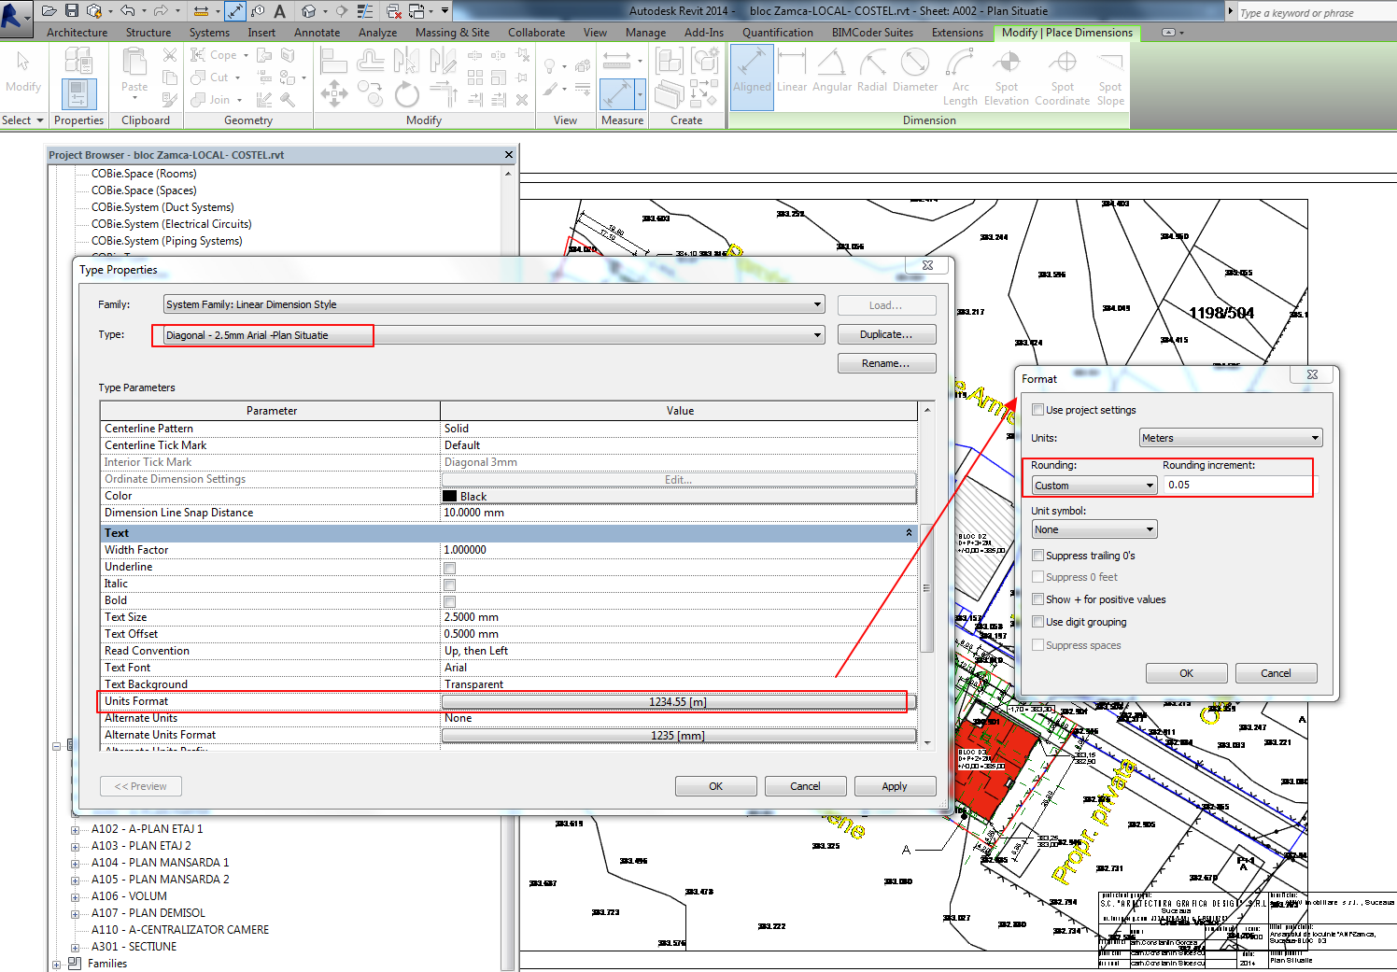Click the Default 3D View house icon
1397x972 pixels.
click(x=308, y=11)
